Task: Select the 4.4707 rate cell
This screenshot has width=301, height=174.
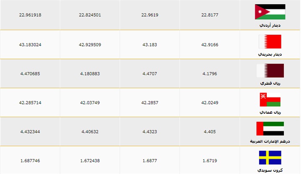Action: click(x=149, y=74)
